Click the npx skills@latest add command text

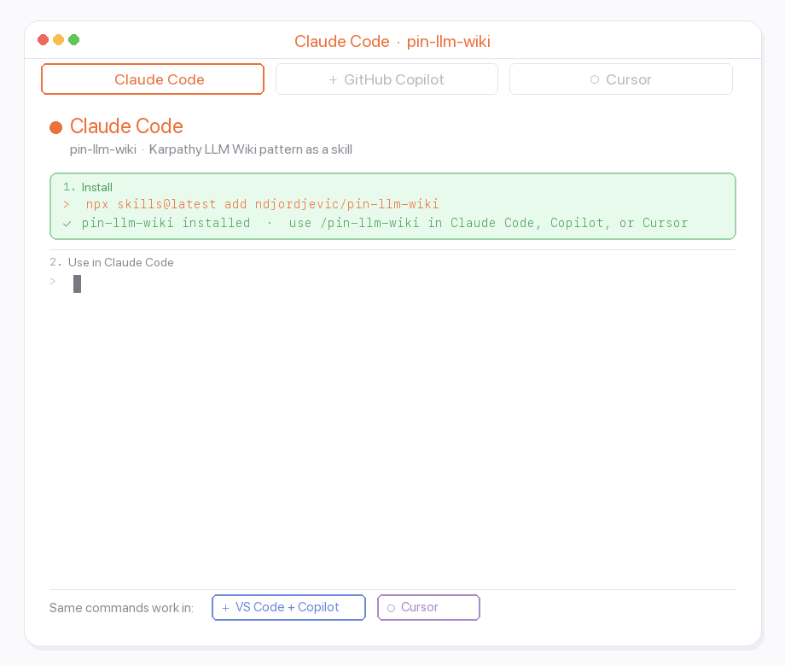tap(262, 204)
